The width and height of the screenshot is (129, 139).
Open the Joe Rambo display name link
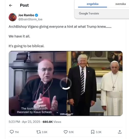click(x=26, y=15)
